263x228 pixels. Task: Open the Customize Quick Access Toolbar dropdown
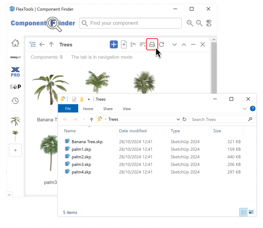(89, 99)
